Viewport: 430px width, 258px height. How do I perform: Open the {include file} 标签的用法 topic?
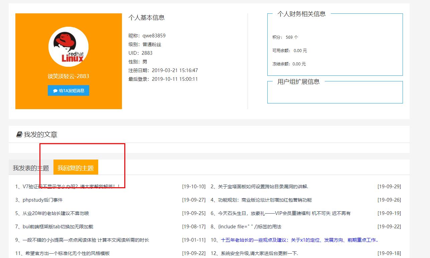pos(250,227)
